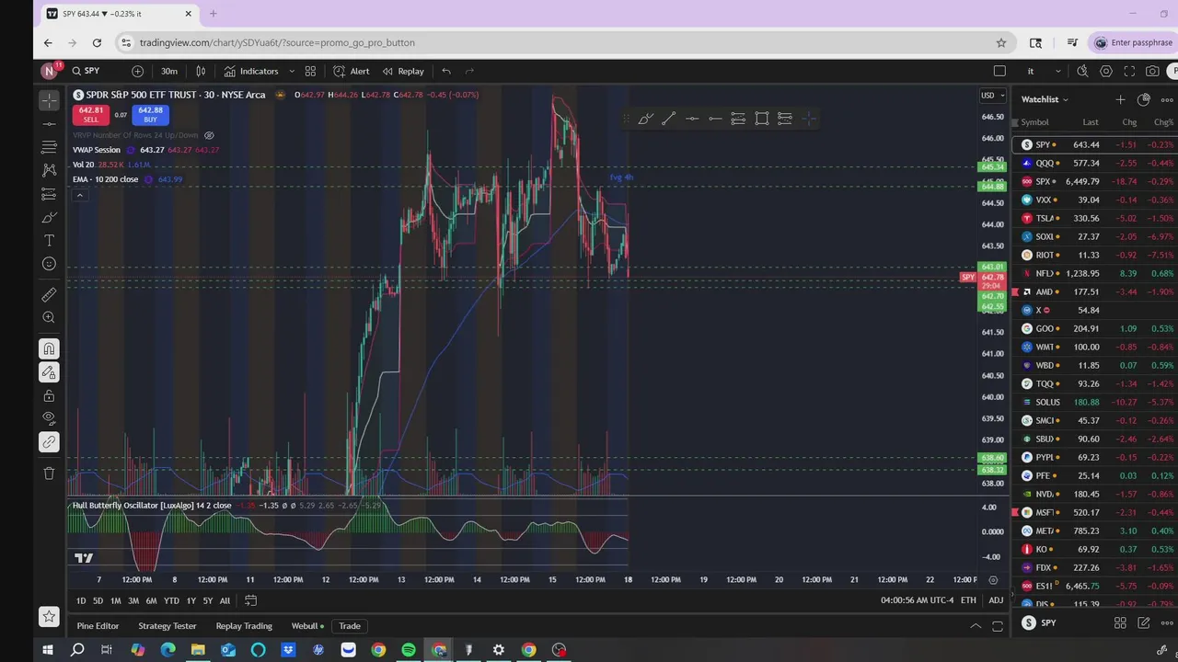Open the go to date calendar icon
This screenshot has height=662, width=1178.
point(249,600)
